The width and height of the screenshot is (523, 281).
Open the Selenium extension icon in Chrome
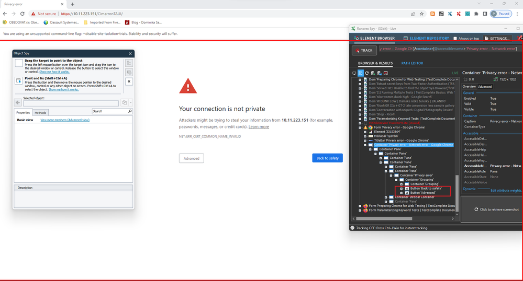click(441, 14)
